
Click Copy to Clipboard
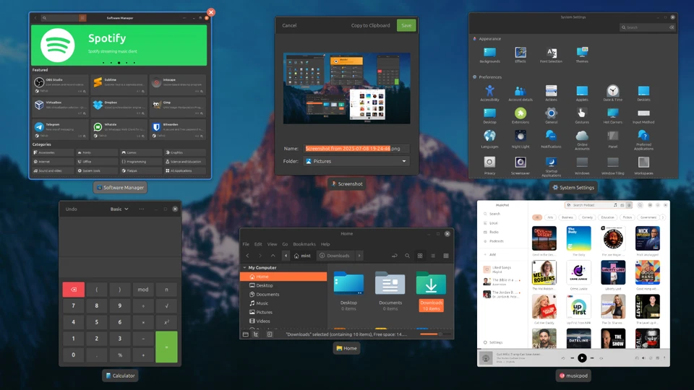click(x=370, y=25)
